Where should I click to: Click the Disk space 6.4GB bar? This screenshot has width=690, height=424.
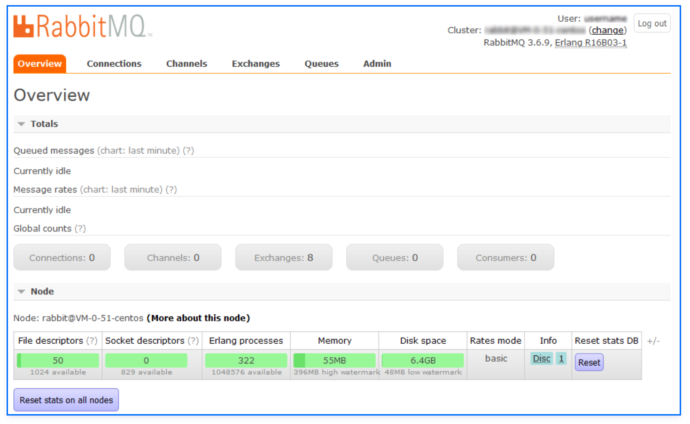(x=423, y=361)
